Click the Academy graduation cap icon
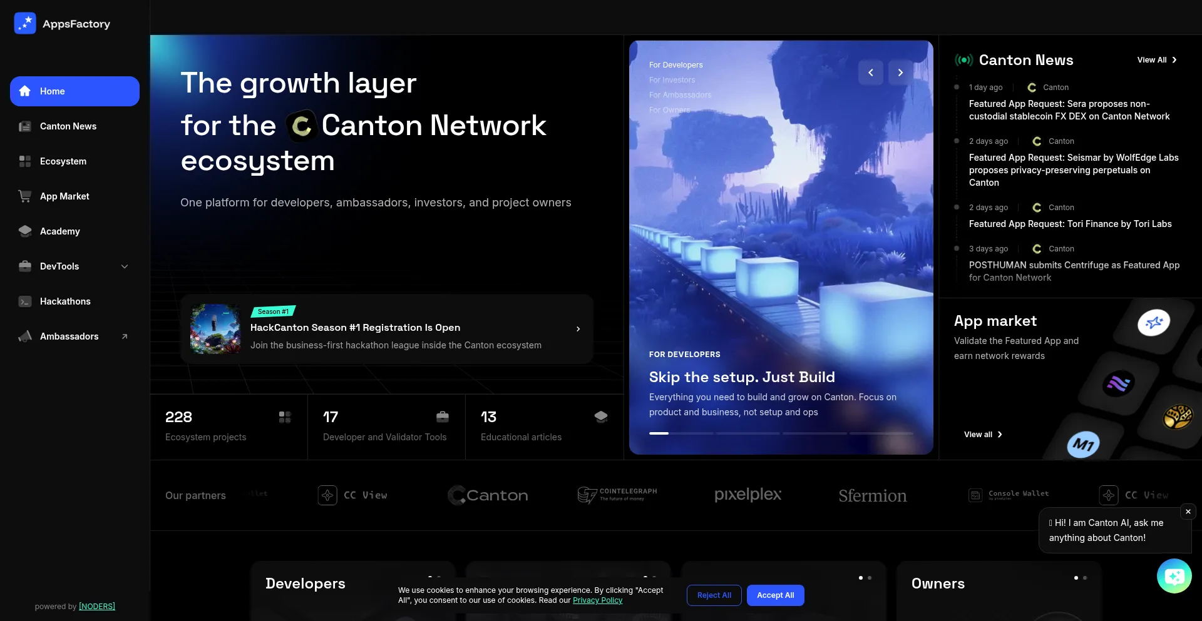The image size is (1202, 621). (25, 231)
